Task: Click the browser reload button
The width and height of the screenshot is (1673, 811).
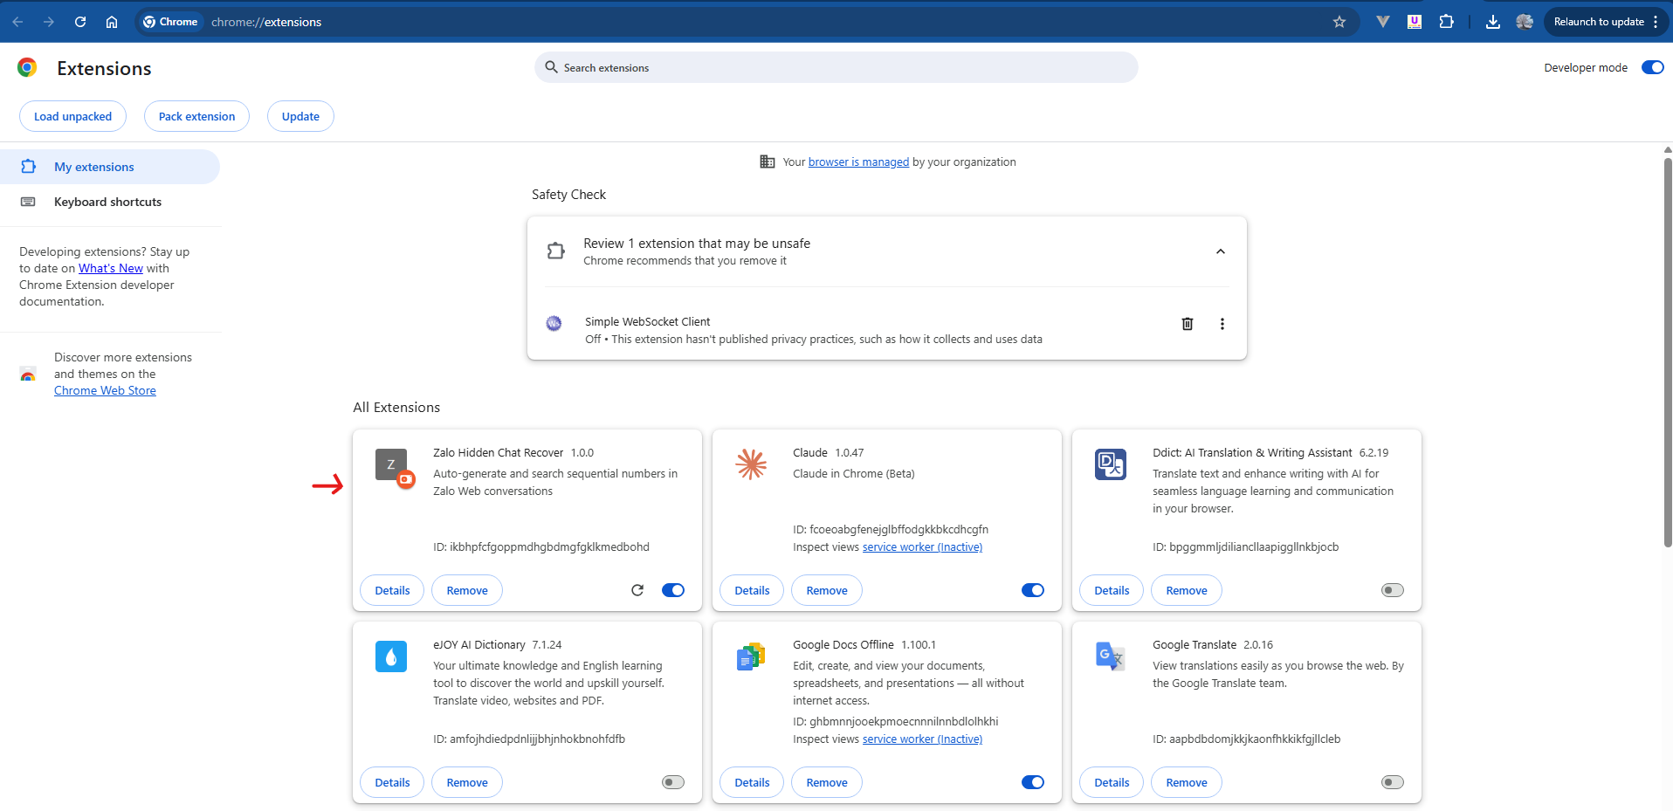Action: coord(80,22)
